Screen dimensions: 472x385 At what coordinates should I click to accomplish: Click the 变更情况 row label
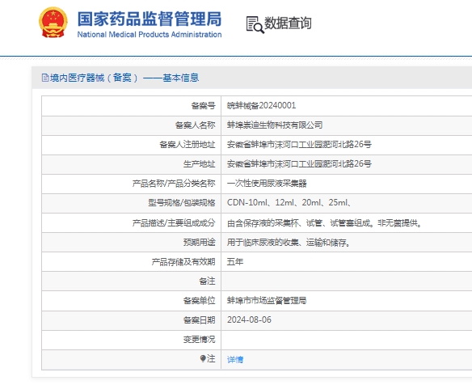click(x=200, y=339)
